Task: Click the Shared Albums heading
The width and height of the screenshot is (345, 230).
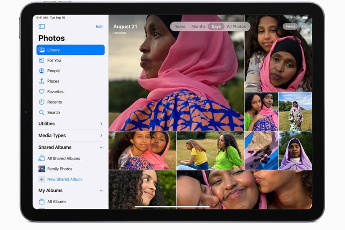Action: pyautogui.click(x=55, y=147)
